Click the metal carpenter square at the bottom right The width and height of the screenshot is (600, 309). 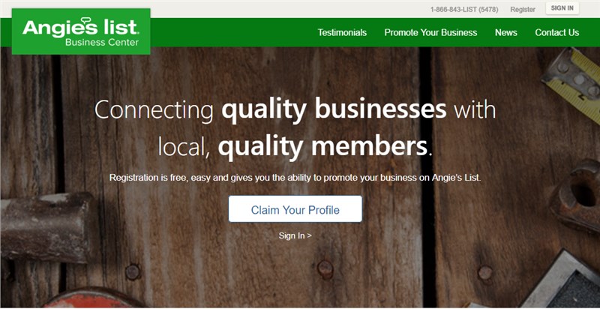coord(562,281)
